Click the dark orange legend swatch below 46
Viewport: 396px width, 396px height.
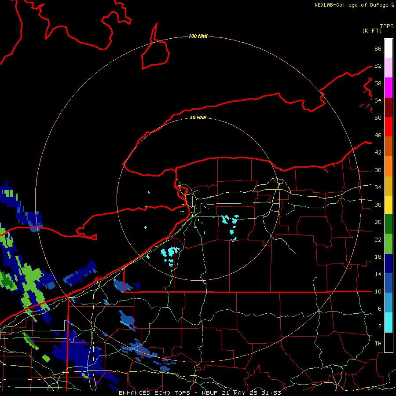pyautogui.click(x=389, y=147)
